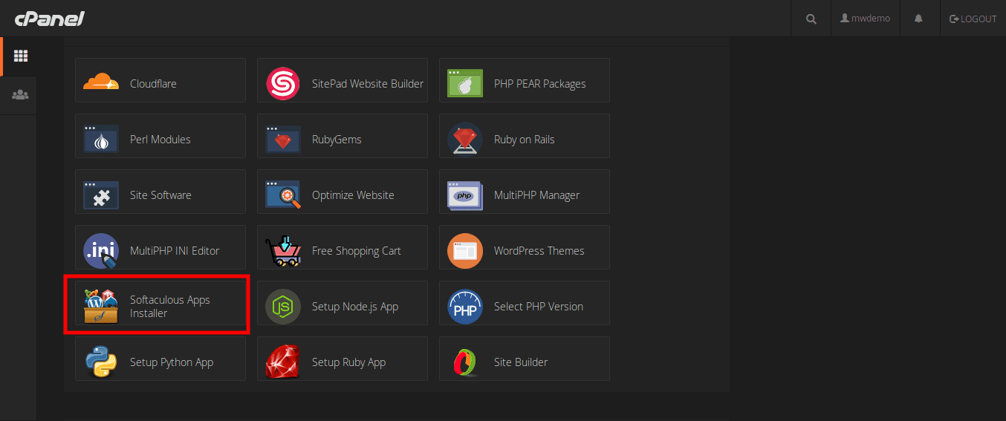Click the RubyGems gem icon
Viewport: 1006px width, 421px height.
(x=283, y=140)
